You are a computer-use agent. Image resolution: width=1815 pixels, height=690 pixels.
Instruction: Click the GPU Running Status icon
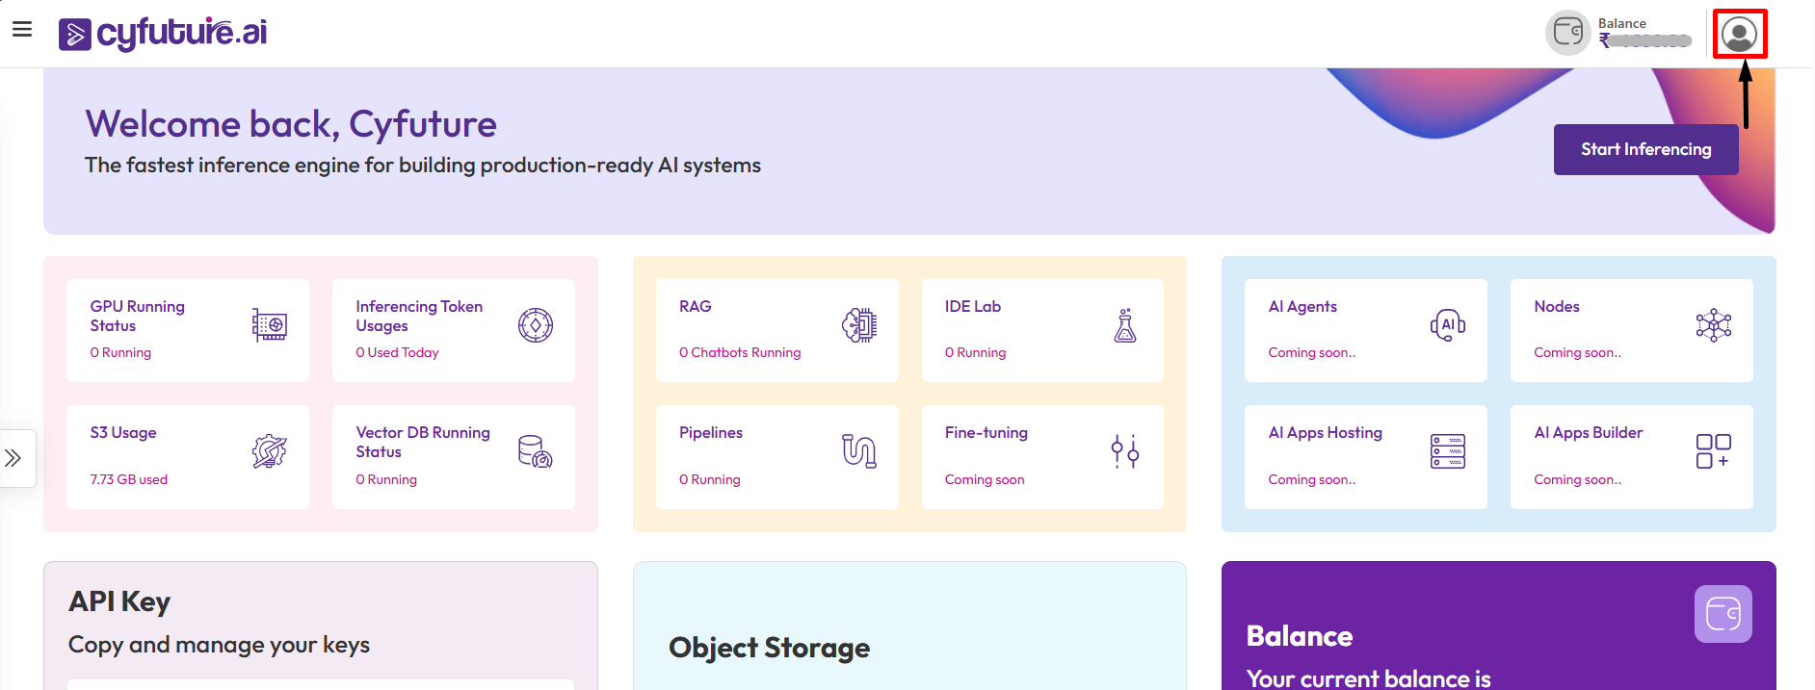(269, 325)
